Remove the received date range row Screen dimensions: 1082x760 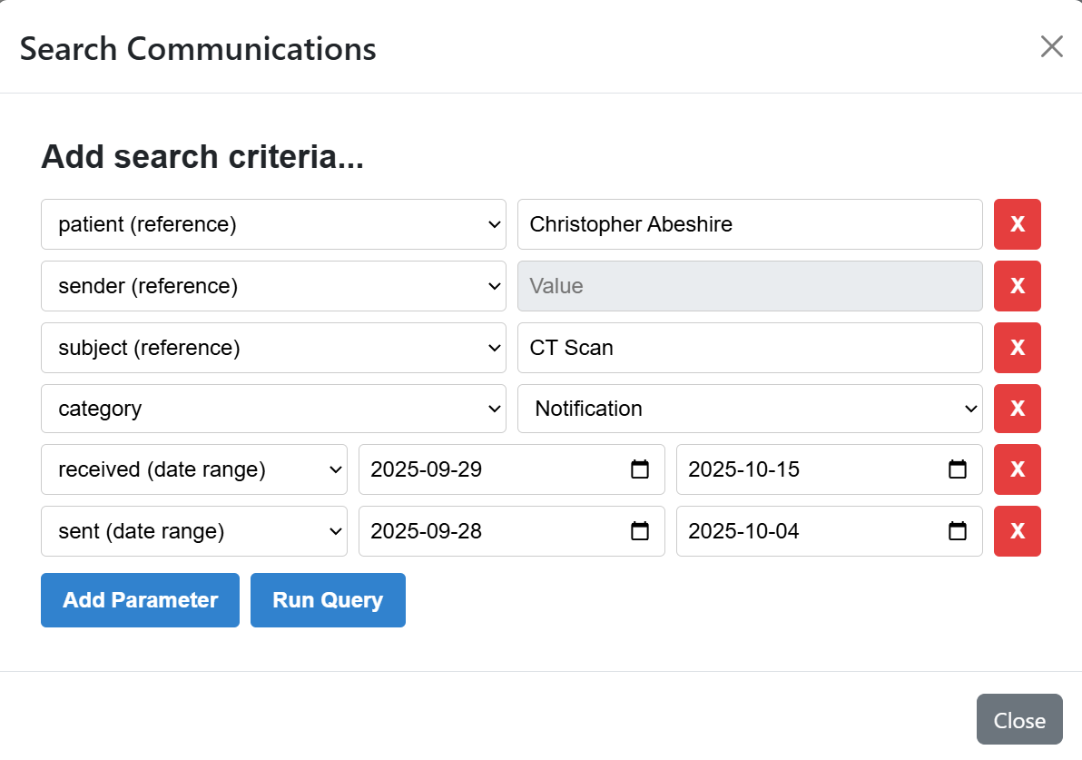pyautogui.click(x=1017, y=469)
